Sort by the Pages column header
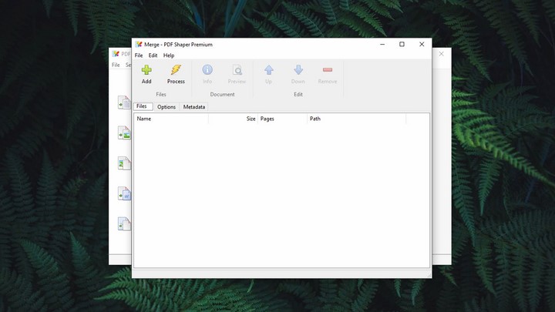 [282, 119]
